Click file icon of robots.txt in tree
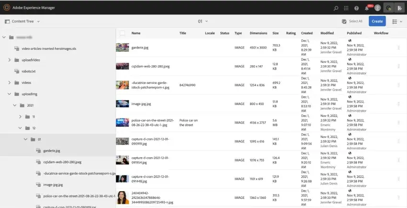 tap(17, 71)
